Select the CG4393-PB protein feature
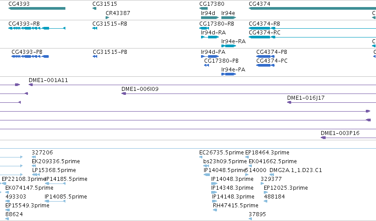The height and width of the screenshot is (221, 376). tap(30, 56)
